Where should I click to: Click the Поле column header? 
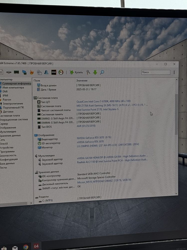pyautogui.click(x=37, y=81)
